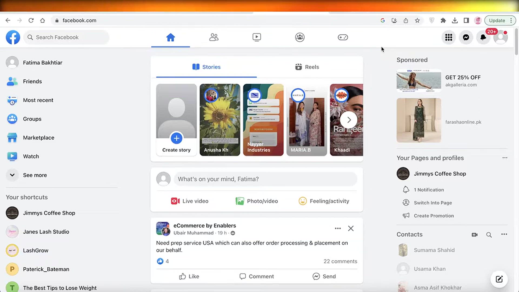This screenshot has width=519, height=292.
Task: Open the Friends tab in top navigation
Action: (x=214, y=37)
